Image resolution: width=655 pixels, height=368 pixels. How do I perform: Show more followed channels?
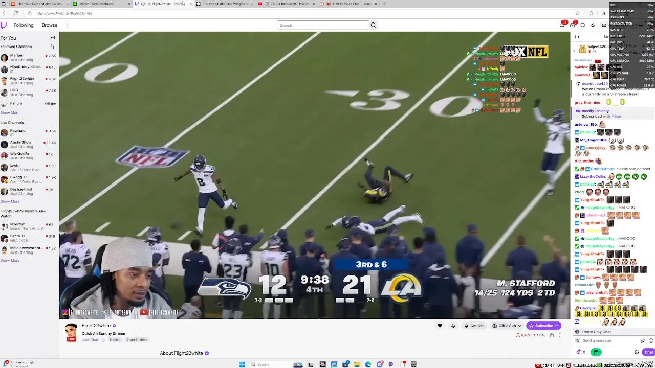click(x=10, y=113)
